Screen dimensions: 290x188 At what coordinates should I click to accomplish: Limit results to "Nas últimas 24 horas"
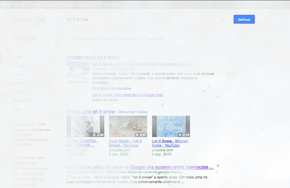[x=30, y=168]
